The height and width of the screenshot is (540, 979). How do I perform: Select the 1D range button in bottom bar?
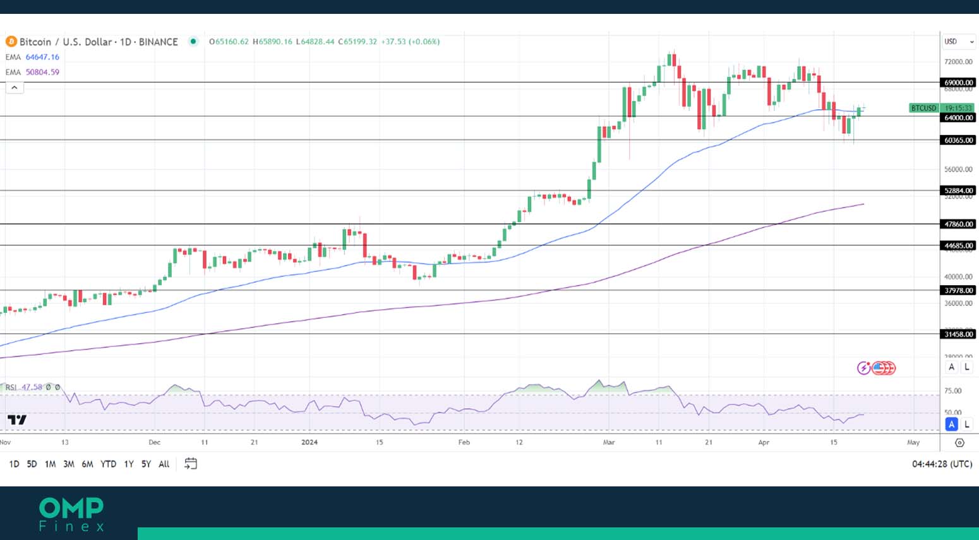tap(14, 464)
